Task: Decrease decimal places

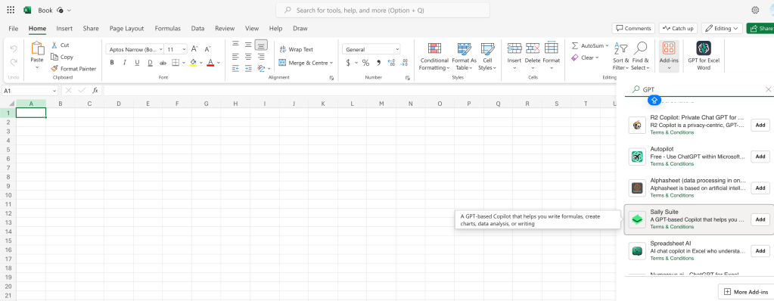Action: click(404, 63)
